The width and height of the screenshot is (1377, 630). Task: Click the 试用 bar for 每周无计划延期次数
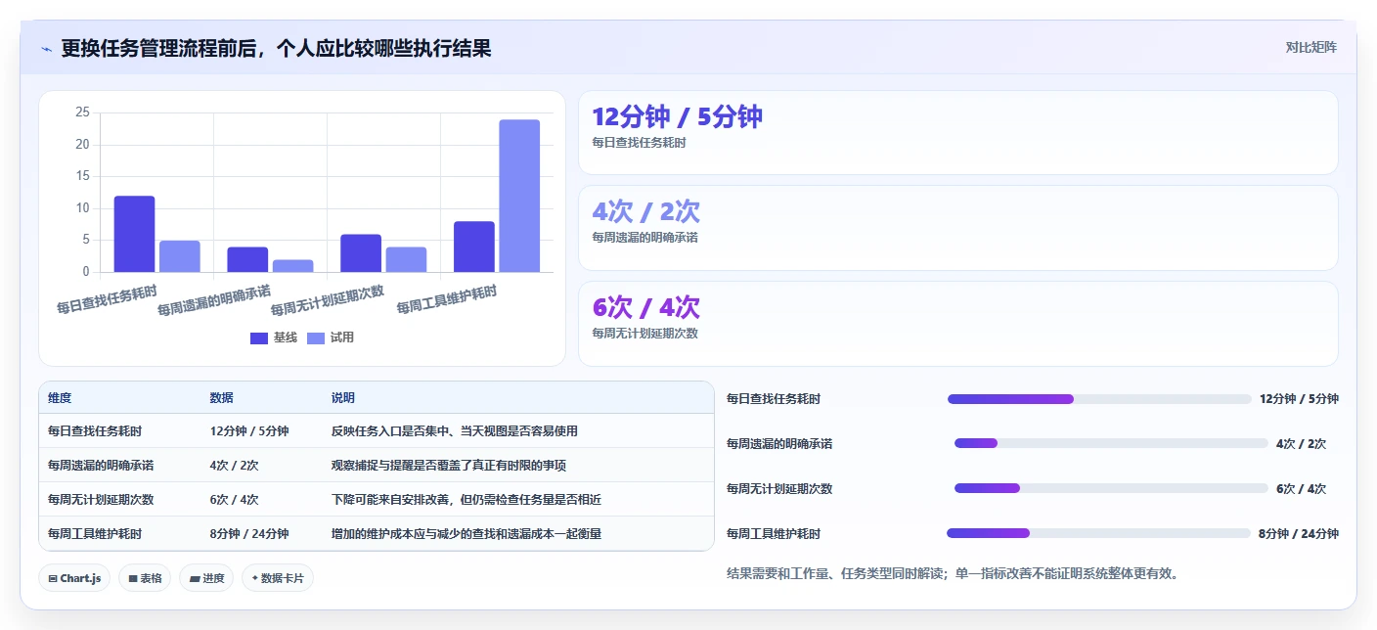point(406,259)
